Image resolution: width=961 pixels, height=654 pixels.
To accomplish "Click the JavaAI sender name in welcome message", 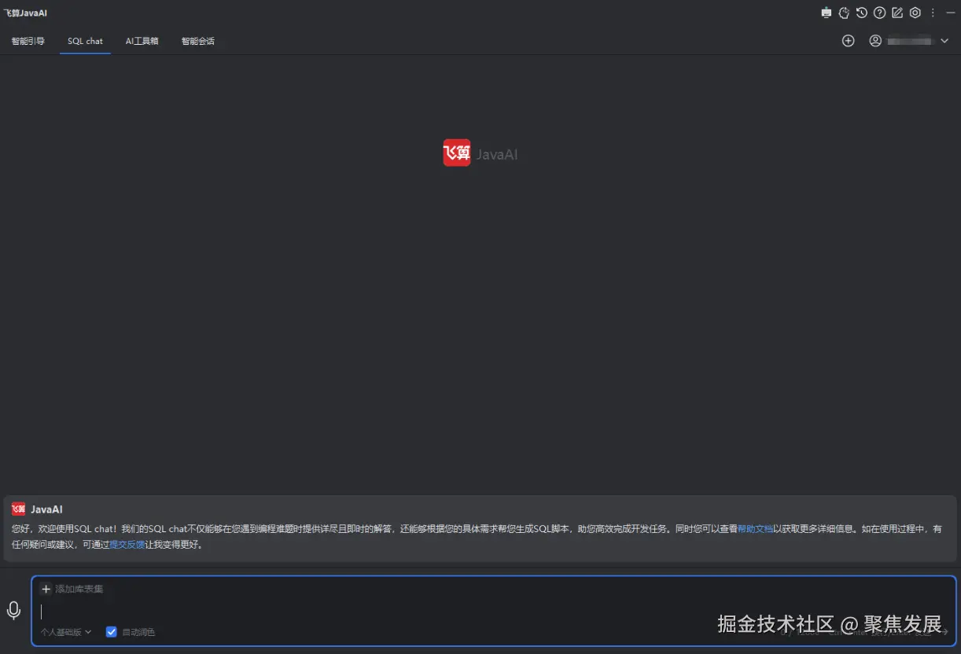I will tap(46, 509).
